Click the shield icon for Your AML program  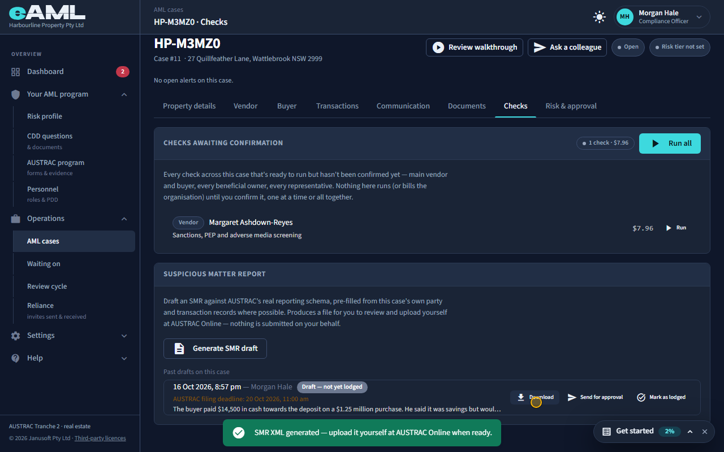coord(15,94)
